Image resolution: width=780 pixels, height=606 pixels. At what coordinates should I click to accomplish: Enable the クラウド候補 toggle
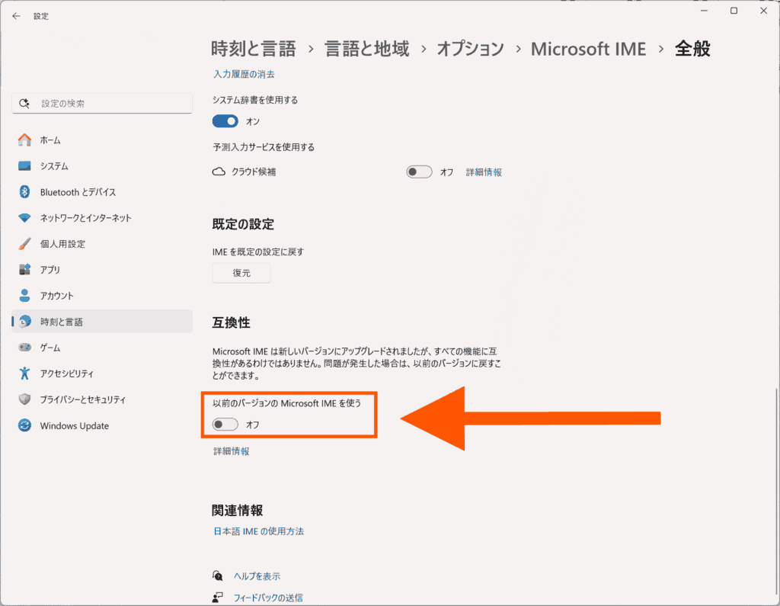420,172
